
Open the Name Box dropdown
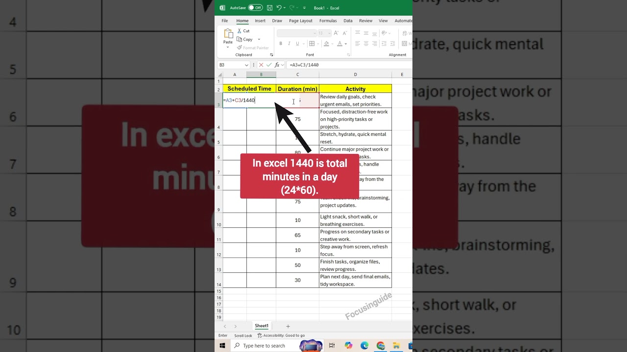246,65
